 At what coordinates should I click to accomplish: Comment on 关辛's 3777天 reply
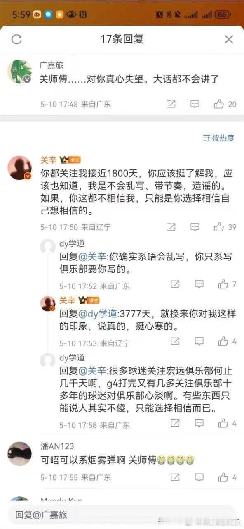[199, 341]
